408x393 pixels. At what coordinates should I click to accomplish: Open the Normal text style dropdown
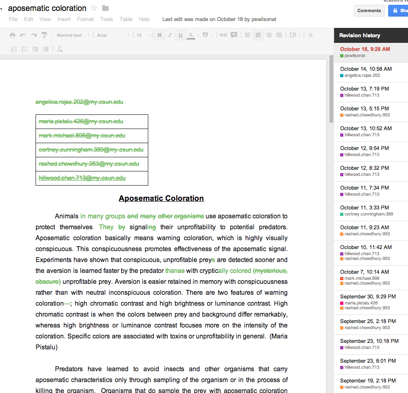click(x=73, y=35)
